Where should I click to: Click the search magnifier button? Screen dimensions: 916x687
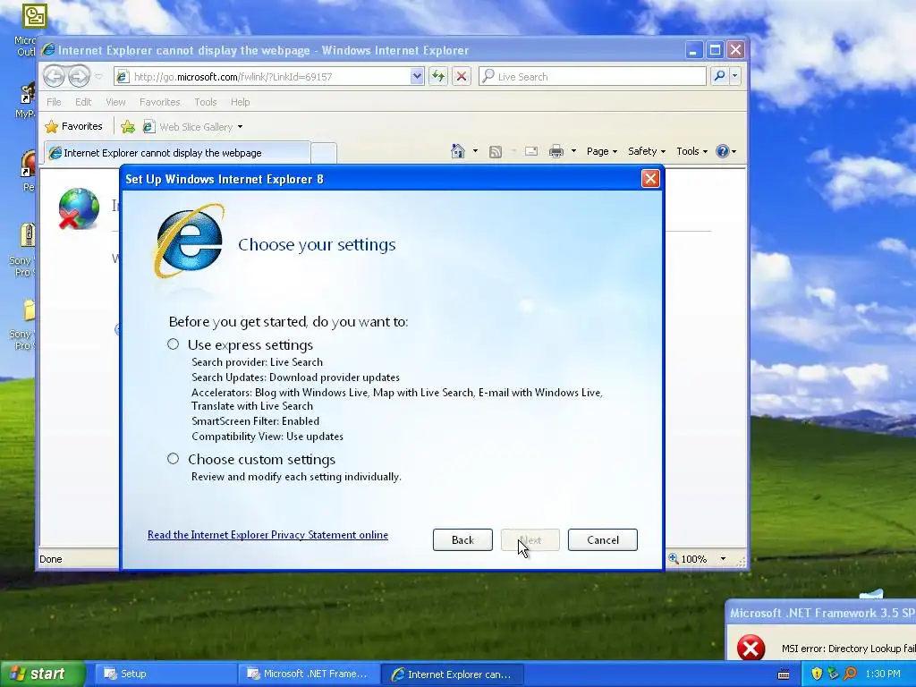[720, 76]
